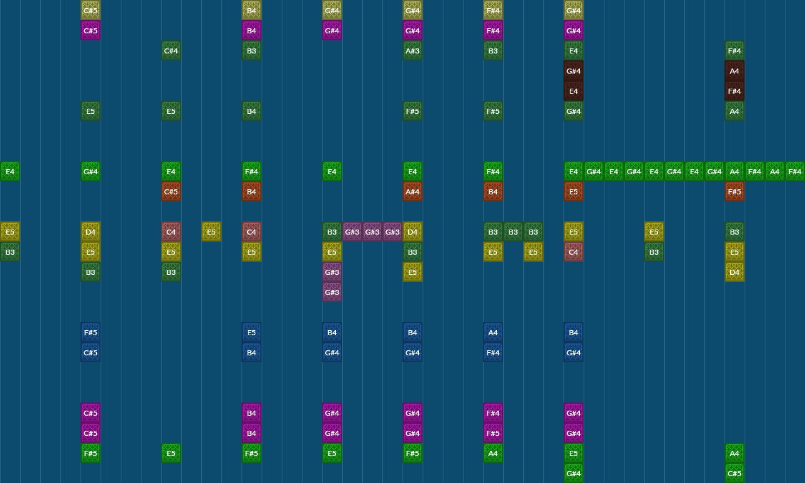The image size is (805, 483).
Task: Select the magenta F#4 note near the bottom
Action: tap(492, 413)
